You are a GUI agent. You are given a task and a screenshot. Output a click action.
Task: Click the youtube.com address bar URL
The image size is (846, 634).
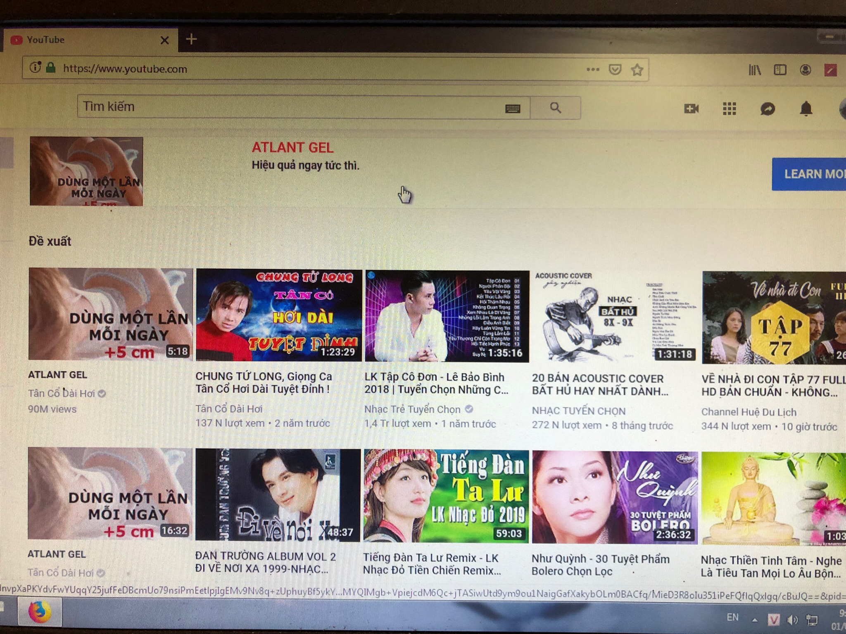click(125, 69)
